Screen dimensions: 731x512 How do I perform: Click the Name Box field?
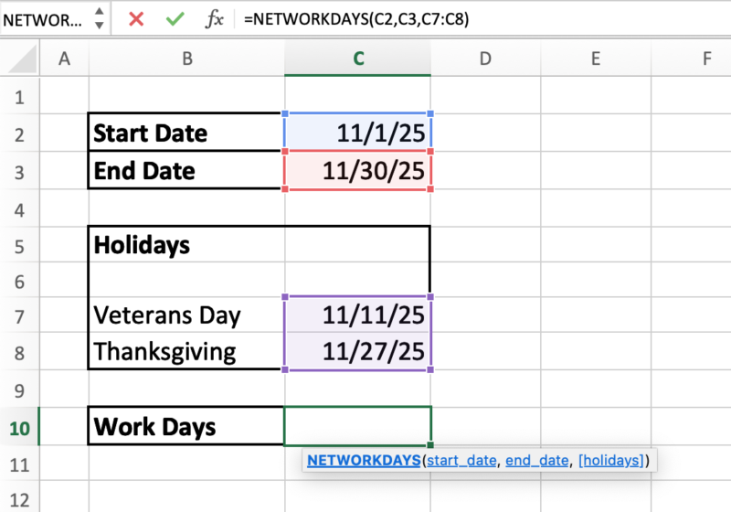pyautogui.click(x=41, y=19)
